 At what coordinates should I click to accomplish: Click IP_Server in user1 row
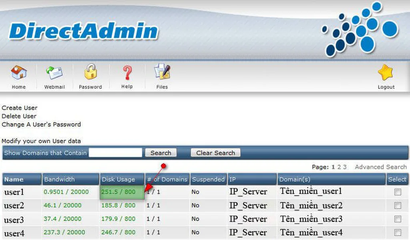248,192
